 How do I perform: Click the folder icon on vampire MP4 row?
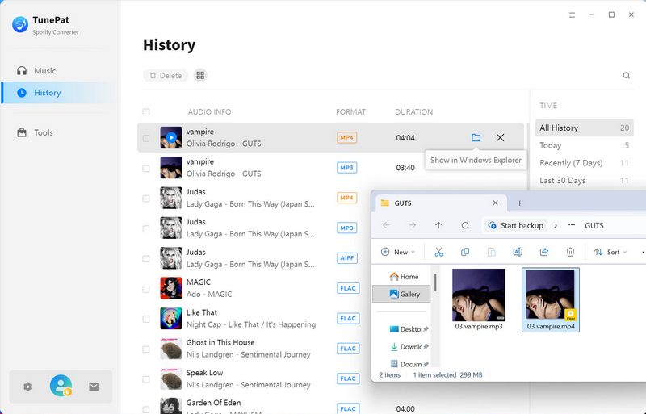476,138
